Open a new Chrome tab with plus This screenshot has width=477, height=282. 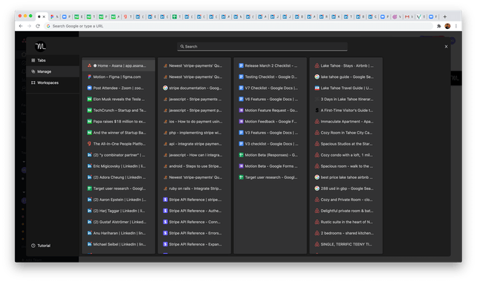pos(445,17)
